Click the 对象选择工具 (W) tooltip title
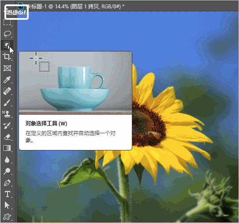Screen dimensions: 239x223 46,124
